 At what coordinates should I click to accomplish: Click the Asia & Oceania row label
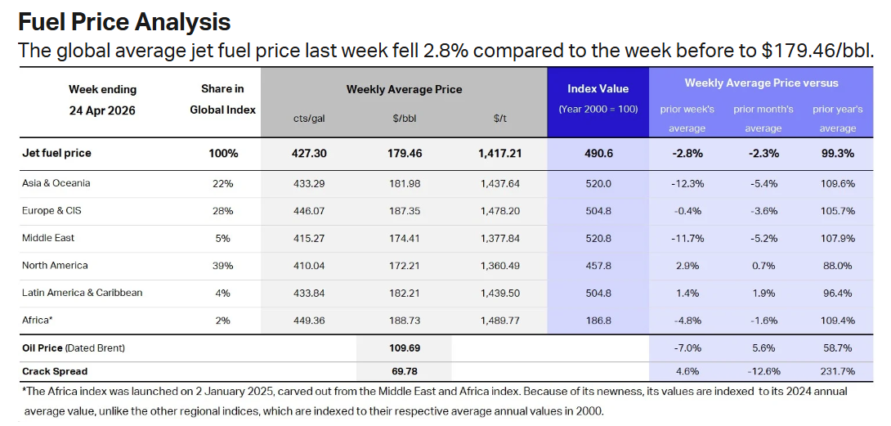(56, 183)
